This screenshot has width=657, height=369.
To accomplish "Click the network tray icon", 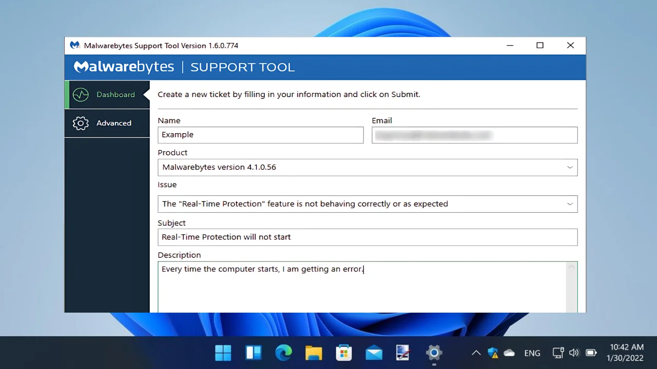I will [558, 353].
